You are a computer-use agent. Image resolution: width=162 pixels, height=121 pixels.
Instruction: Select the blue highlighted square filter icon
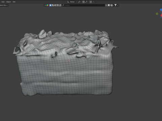[50, 5]
